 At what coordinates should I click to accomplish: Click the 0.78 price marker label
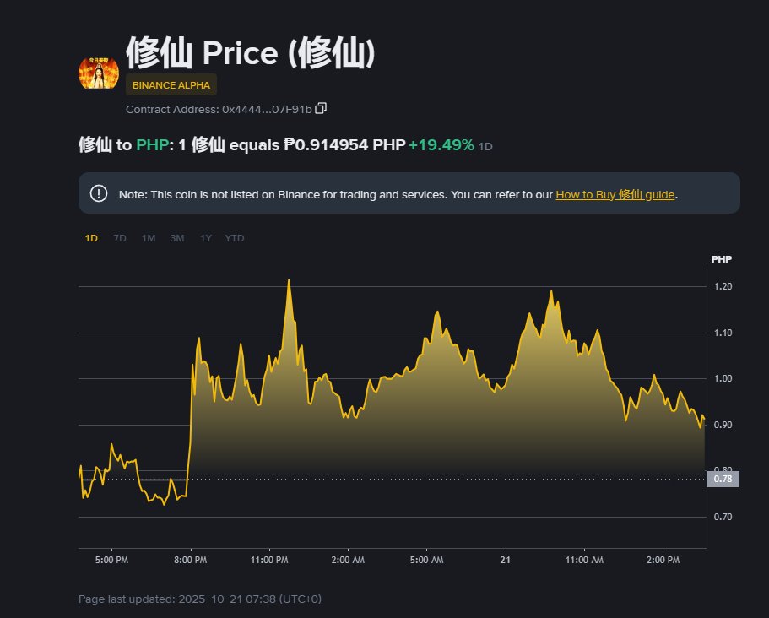pyautogui.click(x=723, y=479)
